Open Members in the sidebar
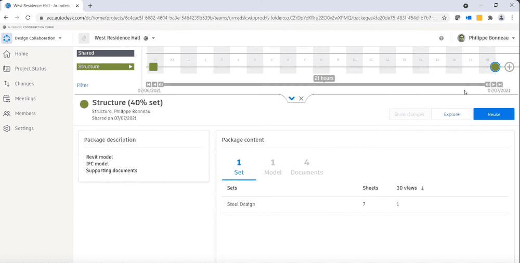 click(x=25, y=113)
